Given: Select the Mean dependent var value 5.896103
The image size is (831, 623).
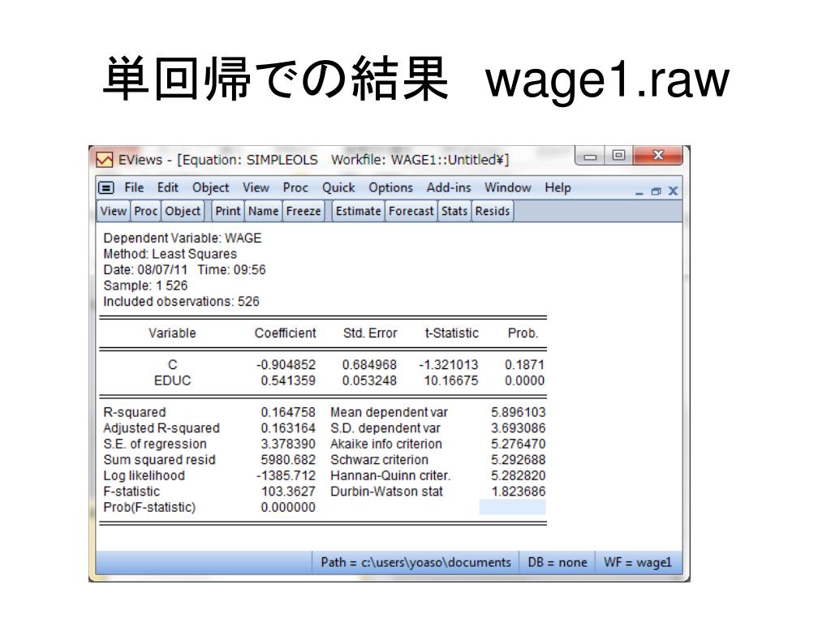Looking at the screenshot, I should pos(519,412).
